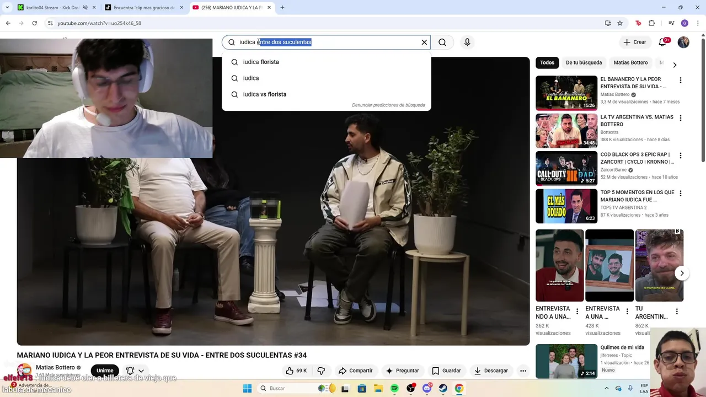Open options for 'Top 5 momentos' video
Screen dimensions: 706x397
point(680,194)
